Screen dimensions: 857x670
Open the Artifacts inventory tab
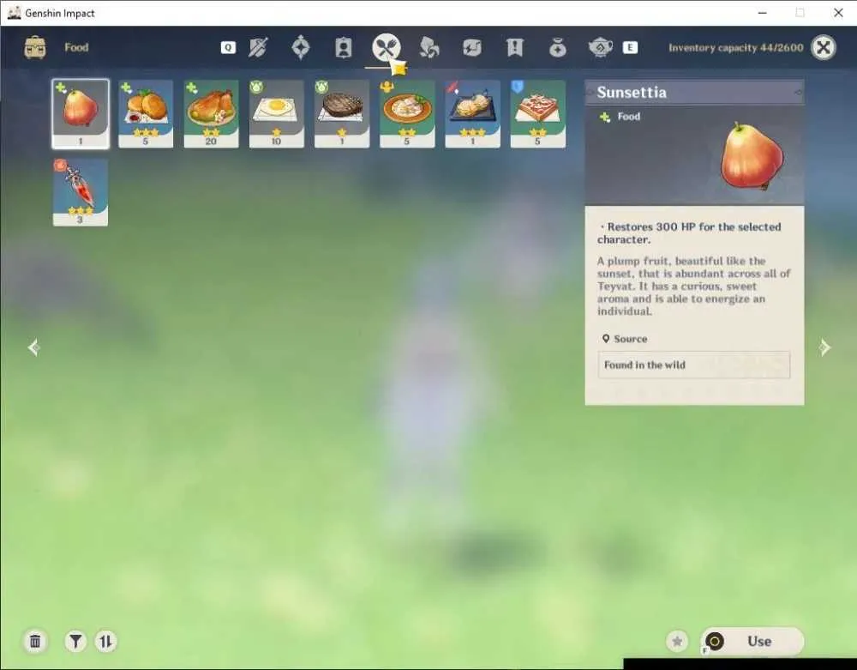[x=301, y=47]
